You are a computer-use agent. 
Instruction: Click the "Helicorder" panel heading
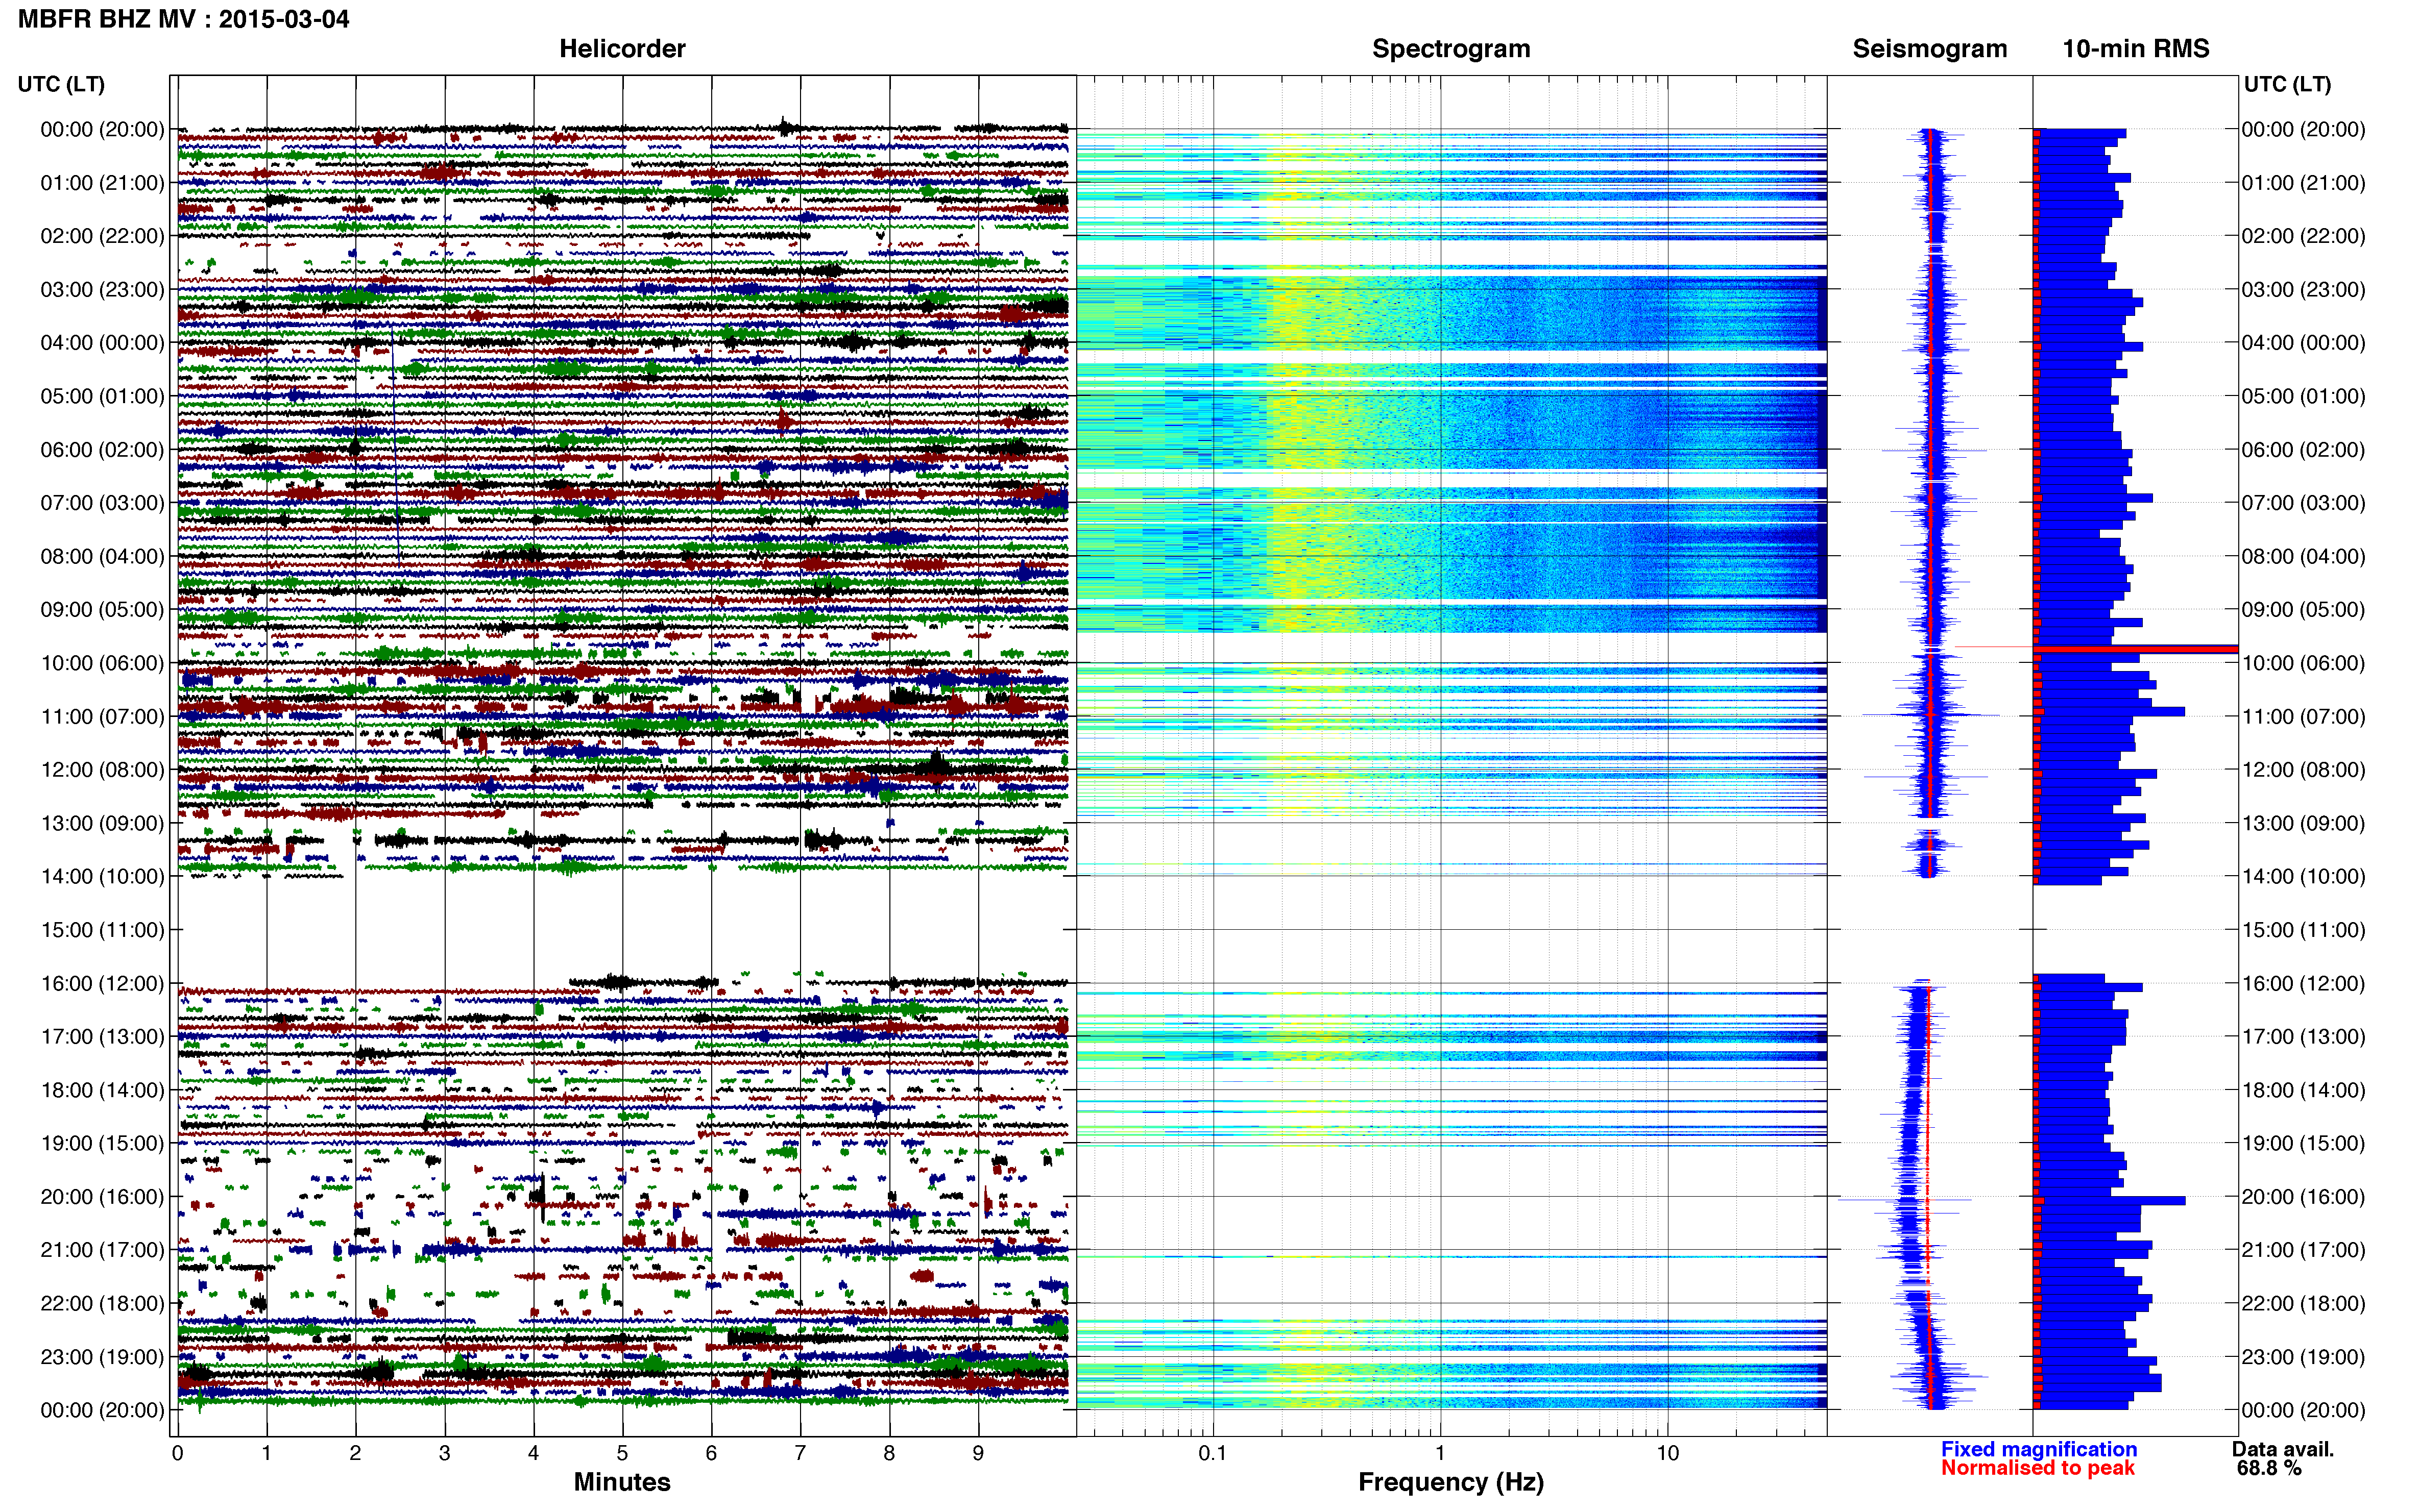point(621,49)
